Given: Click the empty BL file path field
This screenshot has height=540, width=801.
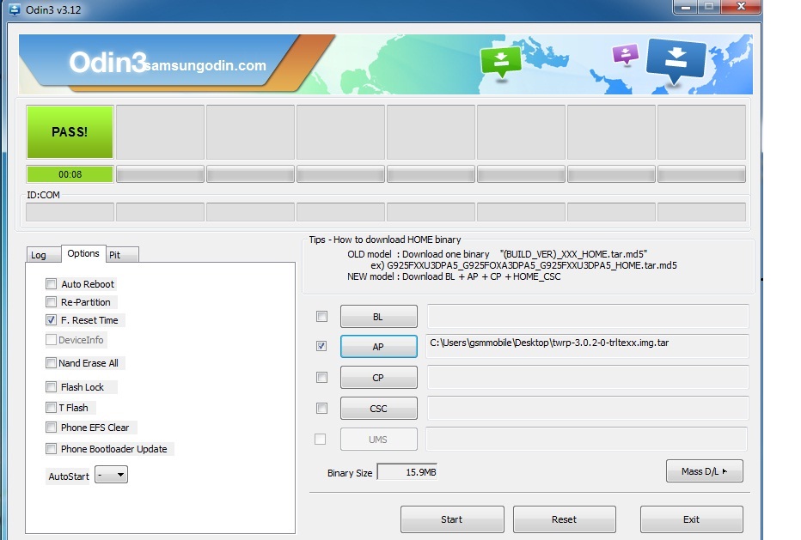Looking at the screenshot, I should click(588, 317).
